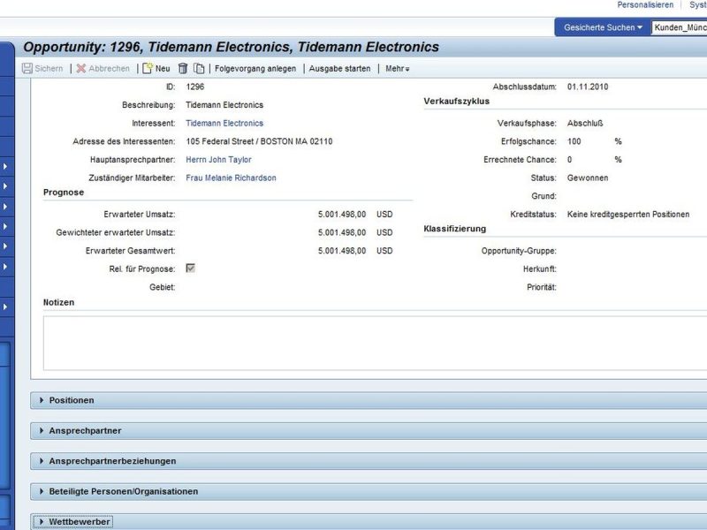Click inside the Notizen text area
707x530 pixels.
click(x=375, y=344)
